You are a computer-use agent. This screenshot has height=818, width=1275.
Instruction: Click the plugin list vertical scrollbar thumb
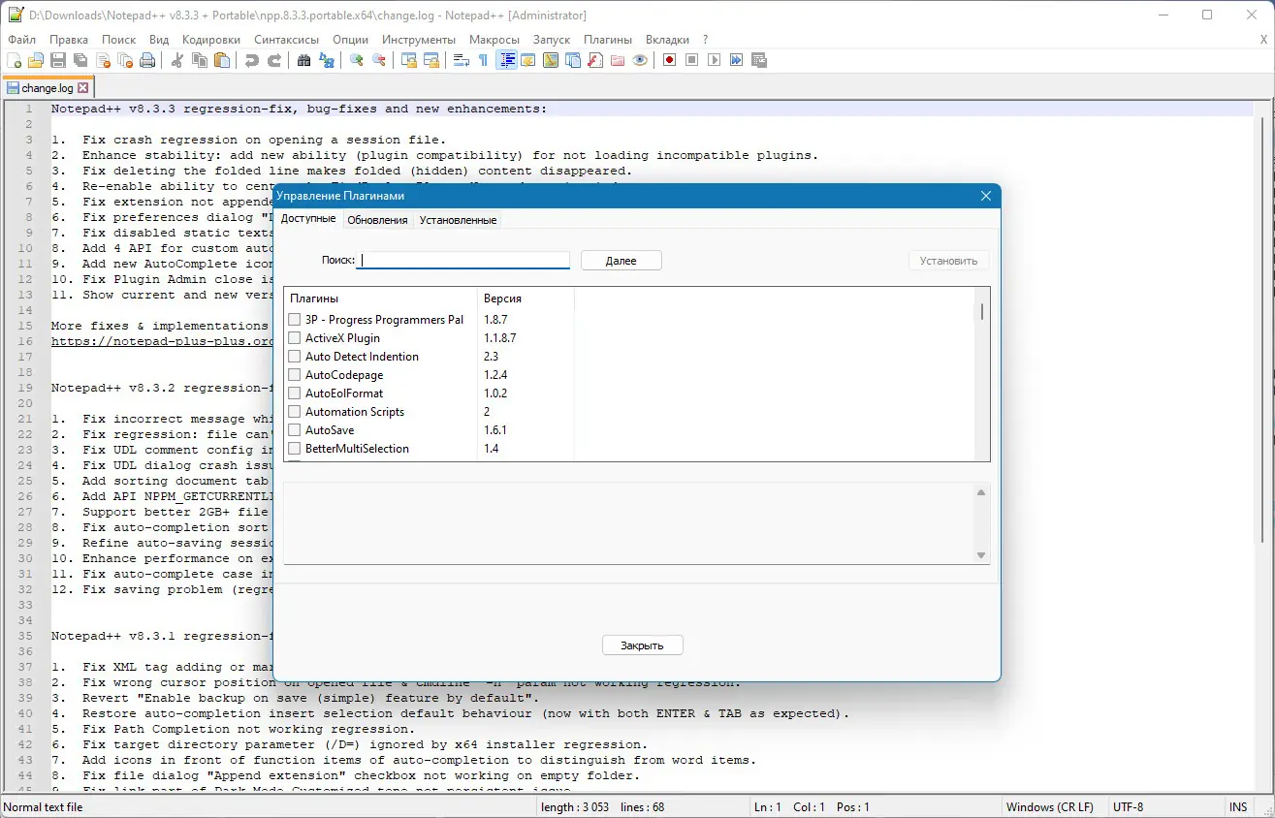(982, 312)
